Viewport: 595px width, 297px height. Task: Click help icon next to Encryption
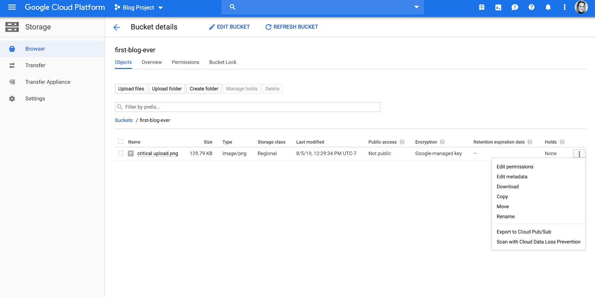[442, 142]
